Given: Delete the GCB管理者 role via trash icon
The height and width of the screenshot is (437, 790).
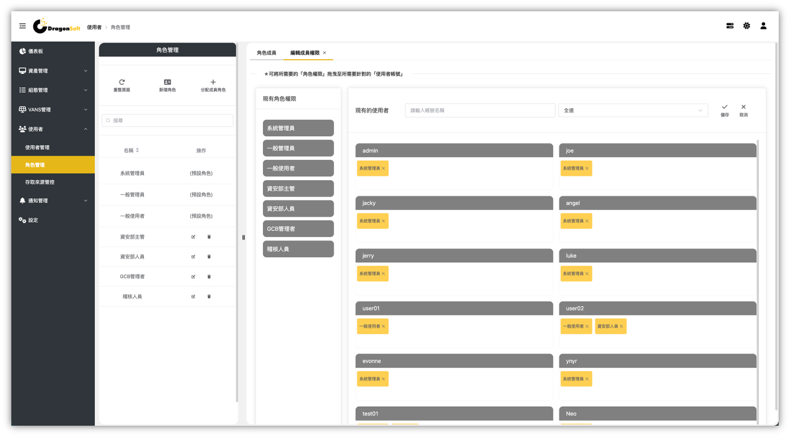Looking at the screenshot, I should [209, 277].
